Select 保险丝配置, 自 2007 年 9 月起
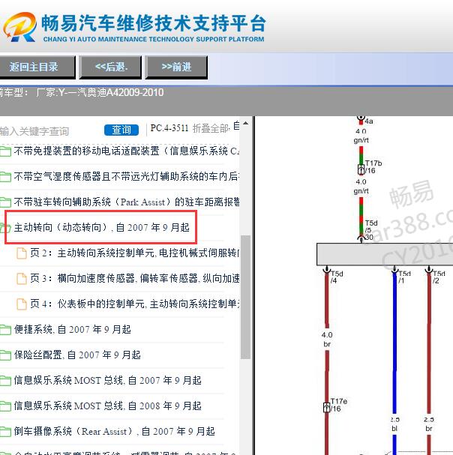Screen dimensions: 453x455 [x=77, y=355]
